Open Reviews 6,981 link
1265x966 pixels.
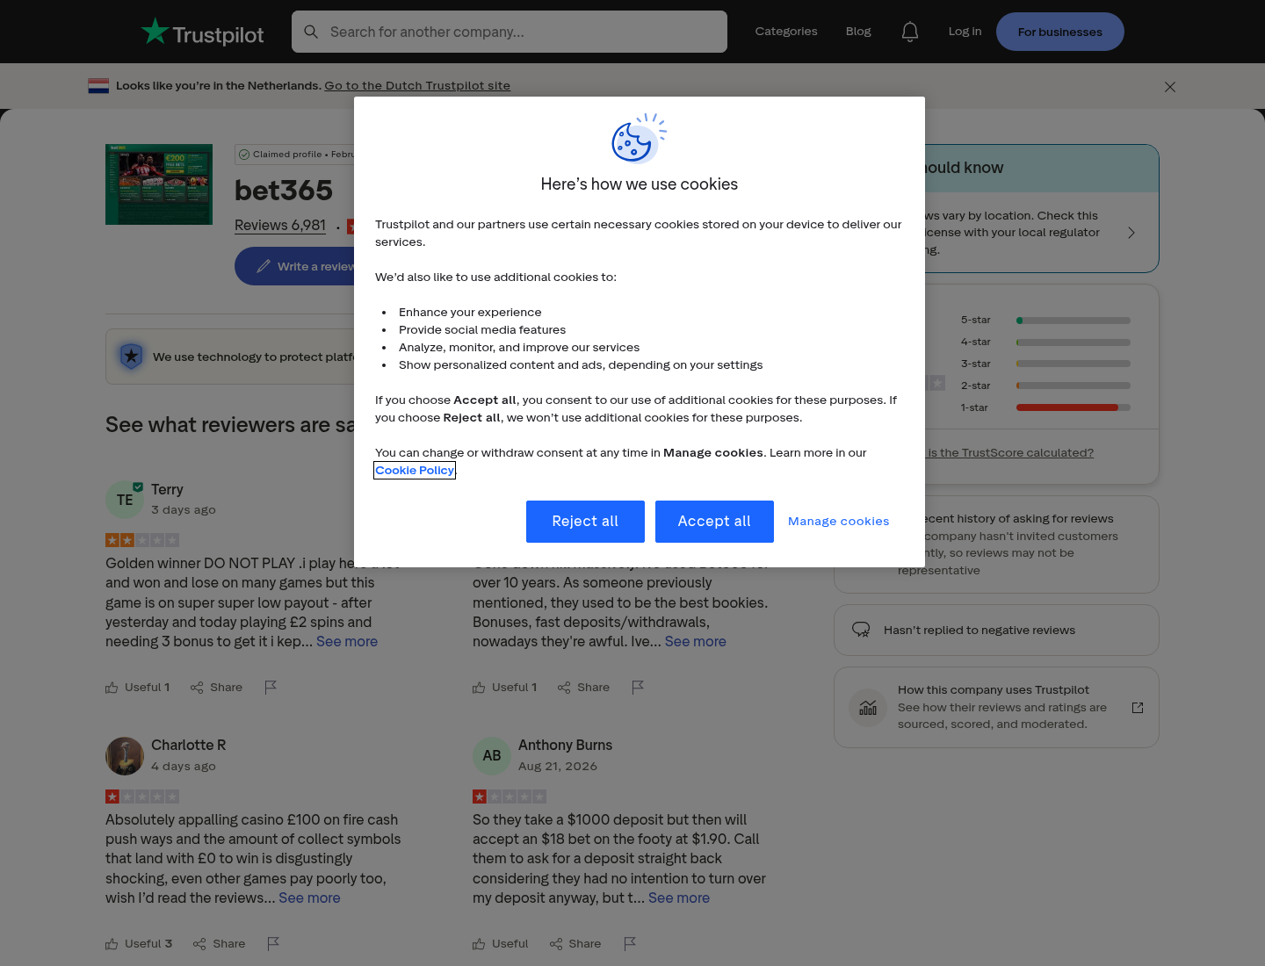[280, 226]
